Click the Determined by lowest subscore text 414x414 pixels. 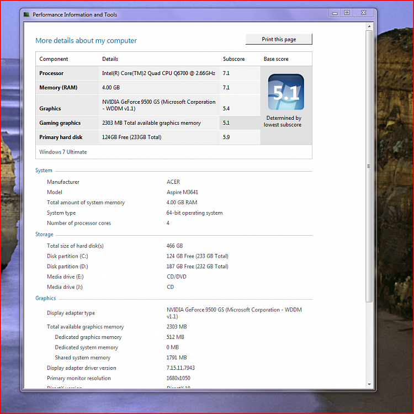tap(283, 121)
